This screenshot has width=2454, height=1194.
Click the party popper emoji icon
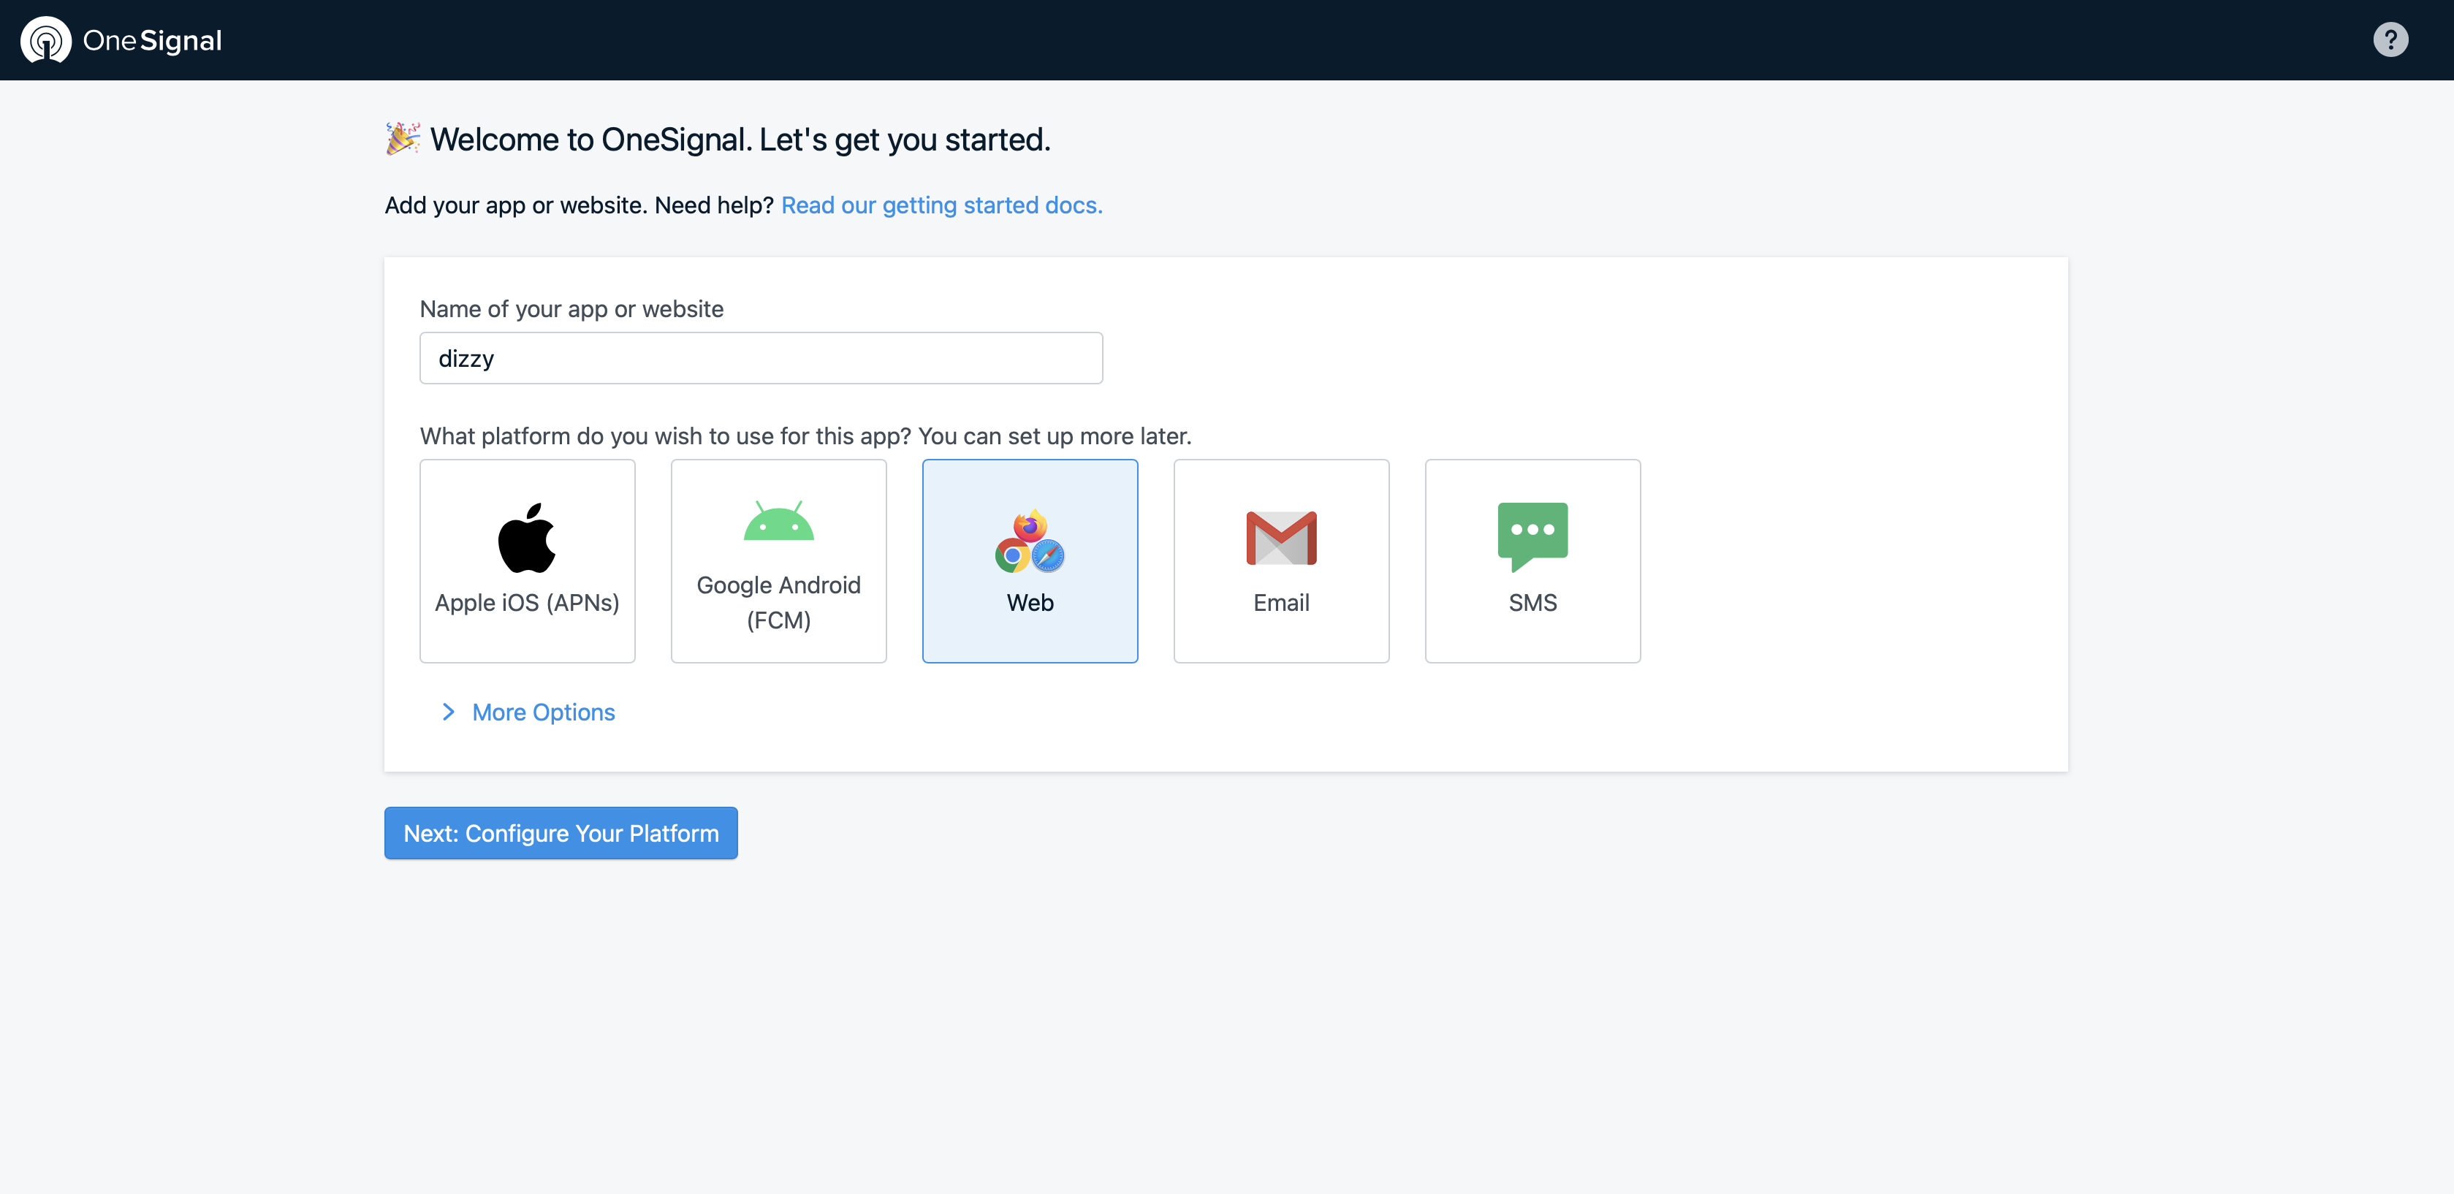(x=402, y=139)
